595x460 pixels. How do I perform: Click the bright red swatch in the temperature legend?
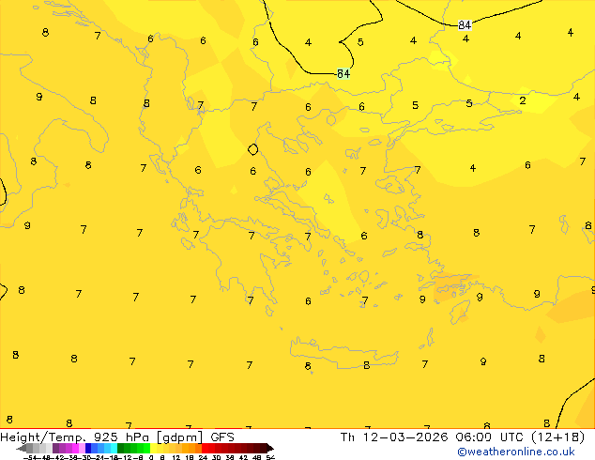(205, 448)
